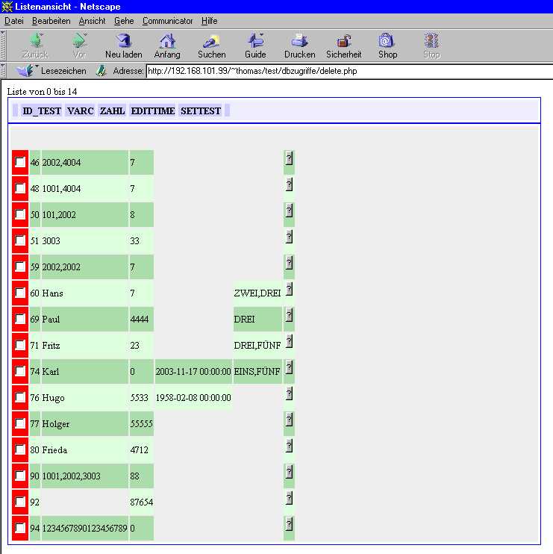Open the Datei menu
Image resolution: width=553 pixels, height=554 pixels.
pyautogui.click(x=14, y=21)
